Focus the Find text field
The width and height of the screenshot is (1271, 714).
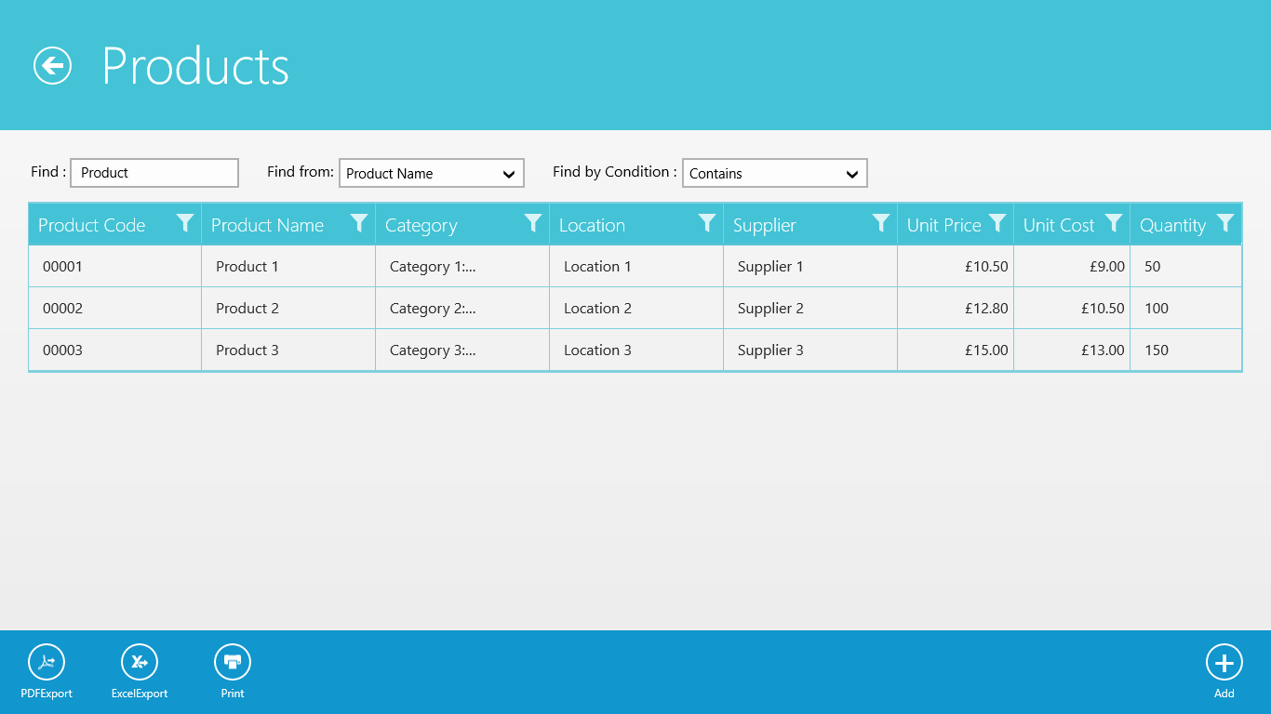(154, 173)
